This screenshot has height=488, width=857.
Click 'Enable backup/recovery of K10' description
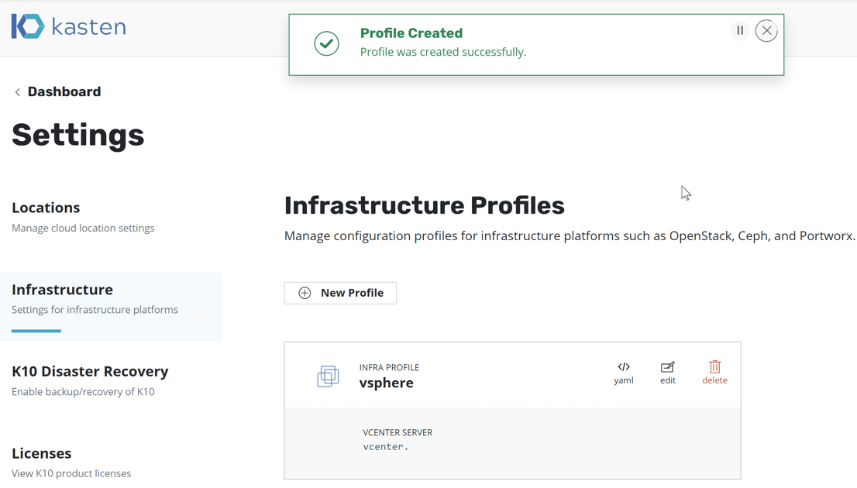[83, 392]
